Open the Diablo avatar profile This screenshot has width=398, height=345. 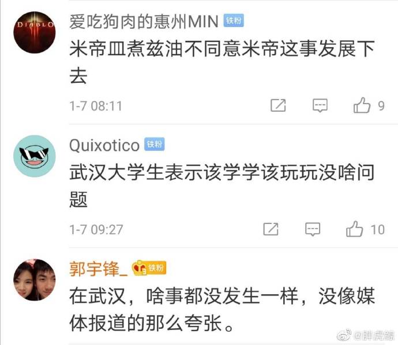[34, 32]
